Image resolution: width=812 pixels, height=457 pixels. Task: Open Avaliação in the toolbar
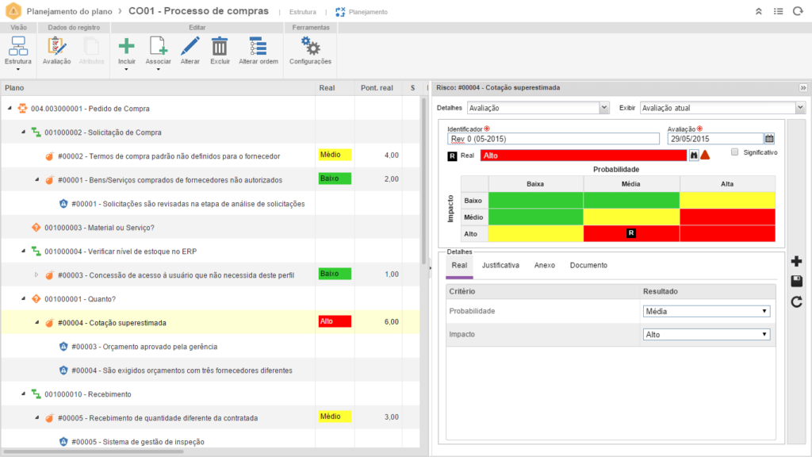pos(56,48)
